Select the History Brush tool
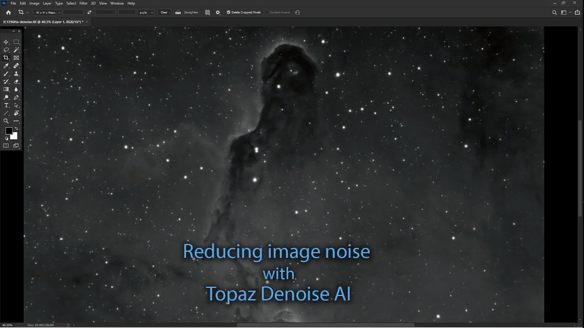Screen dimensions: 584x328 6,82
